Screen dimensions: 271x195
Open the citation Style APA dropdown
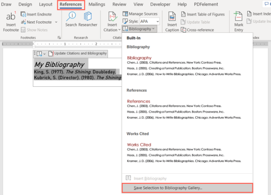[x=150, y=21]
